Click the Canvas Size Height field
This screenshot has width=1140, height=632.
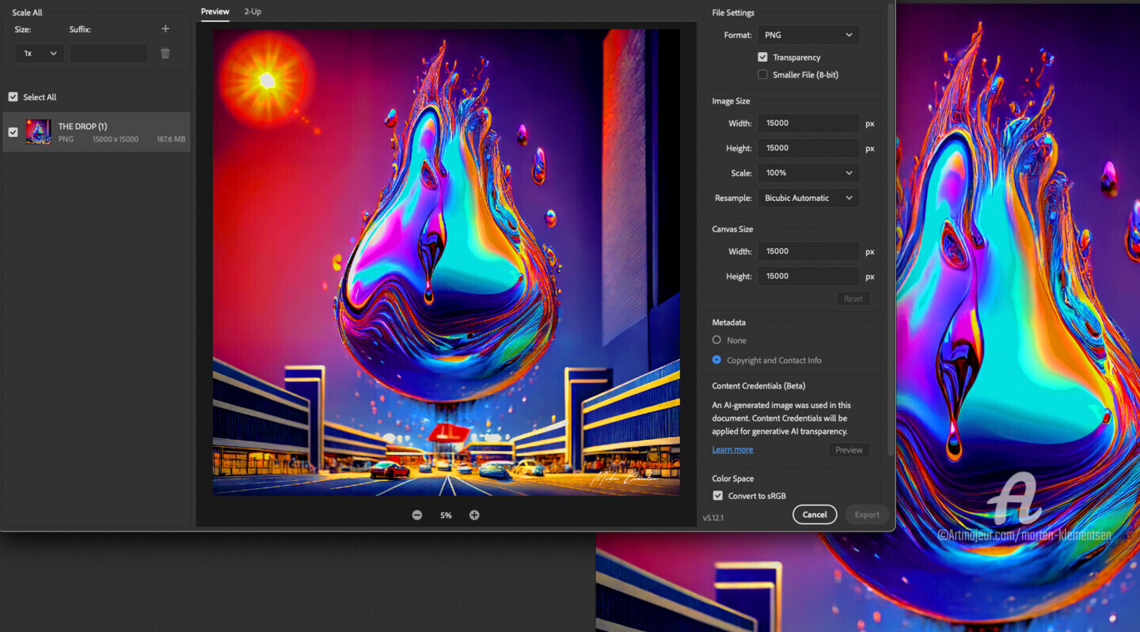(x=808, y=276)
